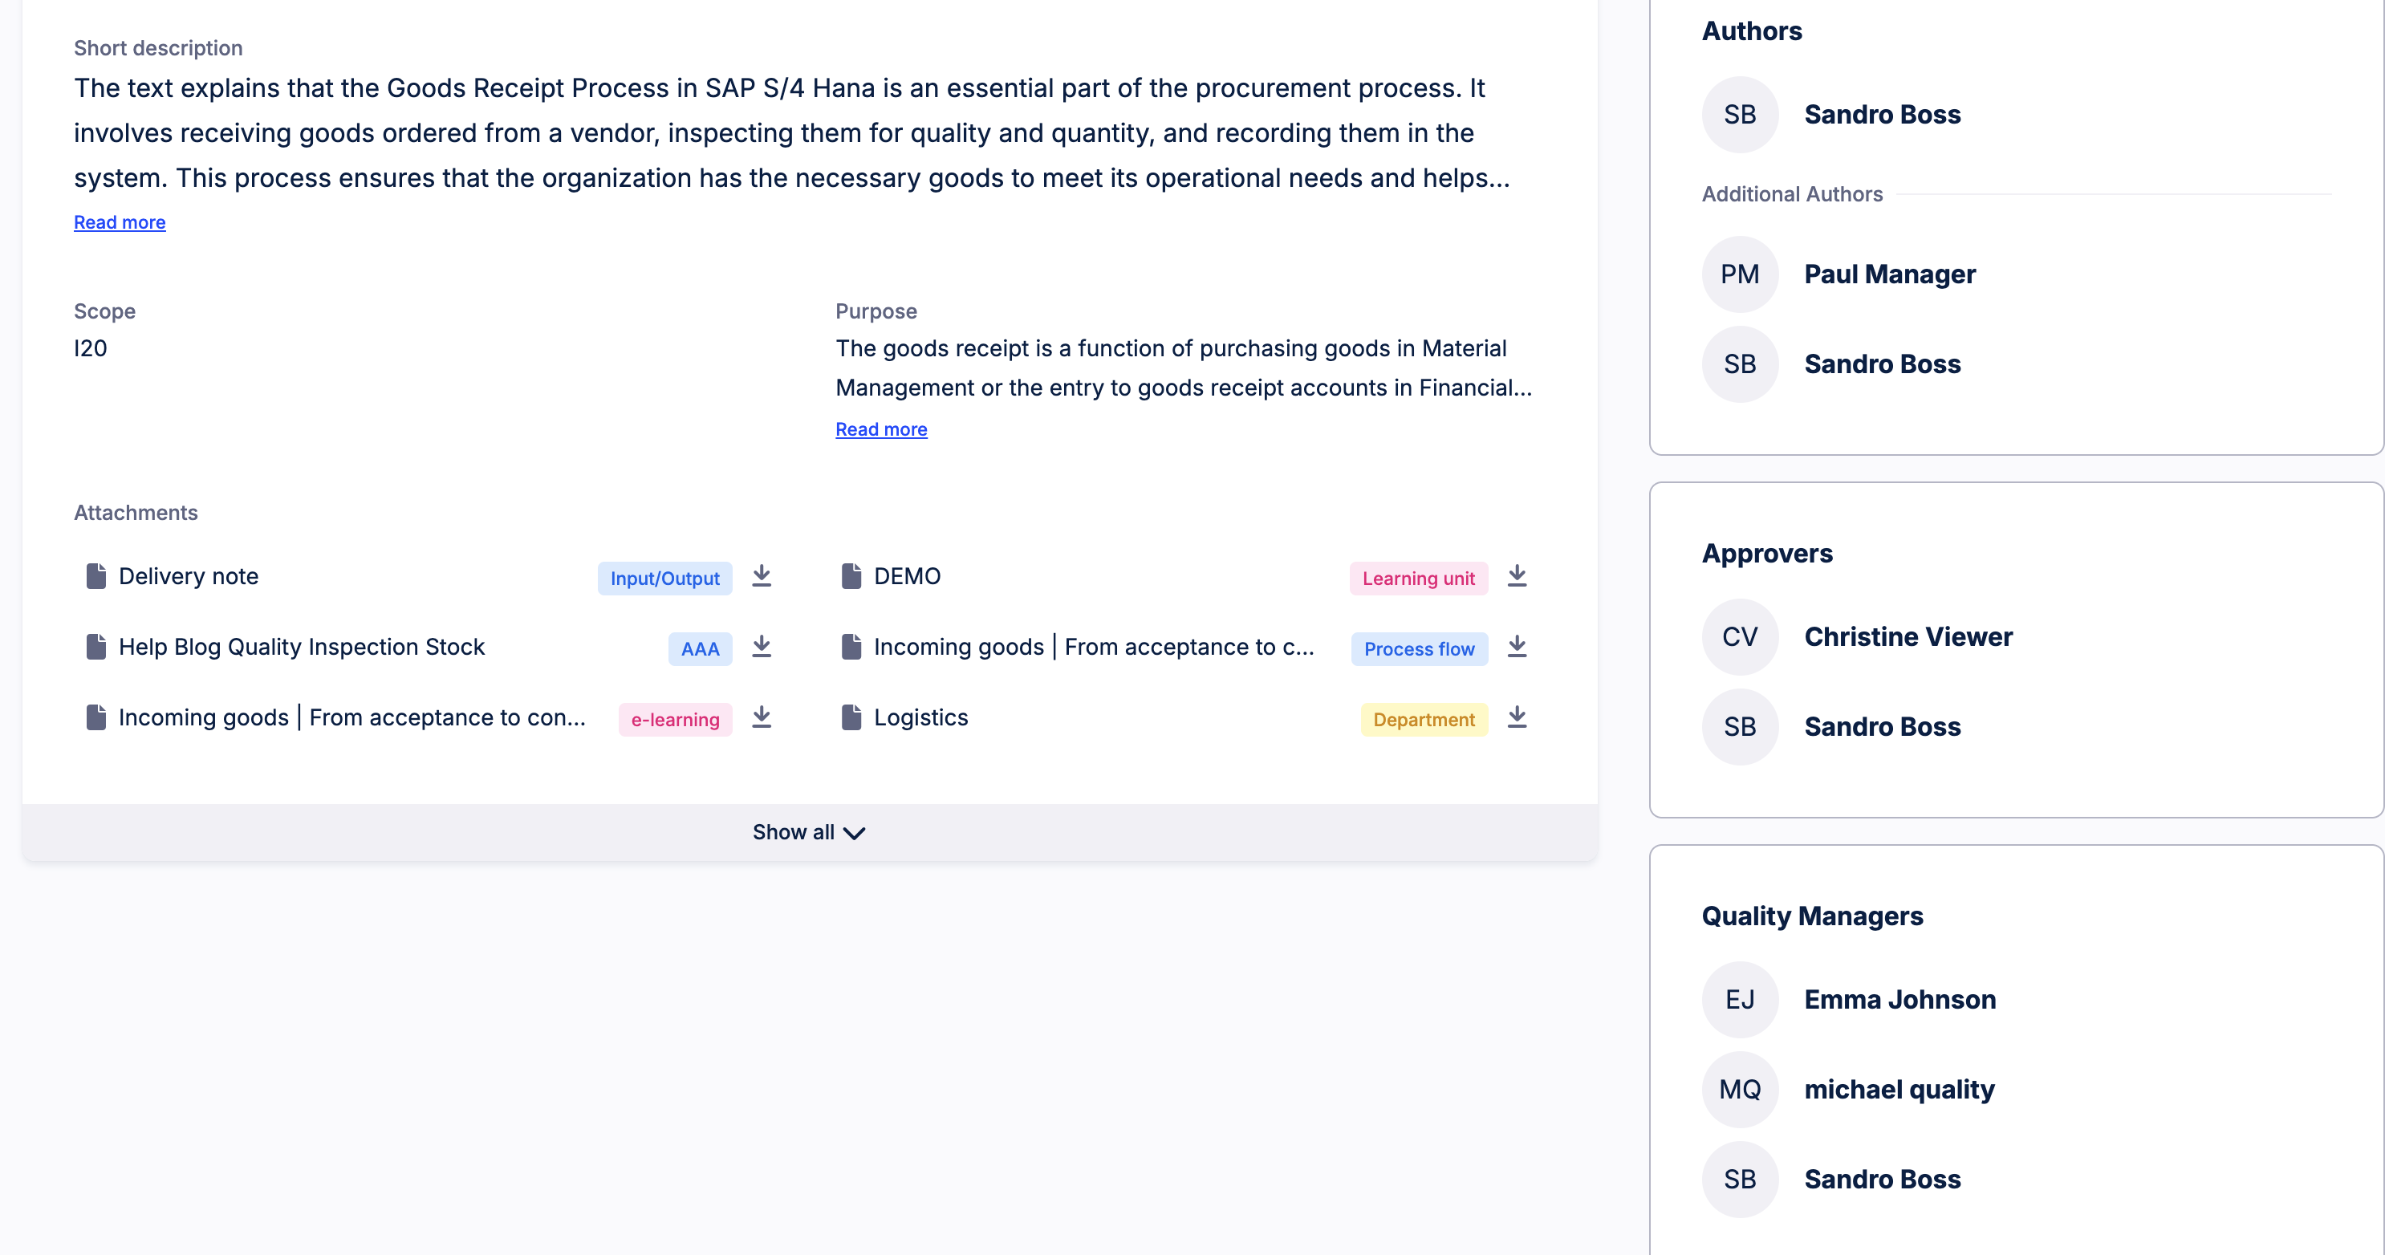Download the Help Blog Quality Inspection Stock file
This screenshot has width=2385, height=1255.
(x=761, y=646)
